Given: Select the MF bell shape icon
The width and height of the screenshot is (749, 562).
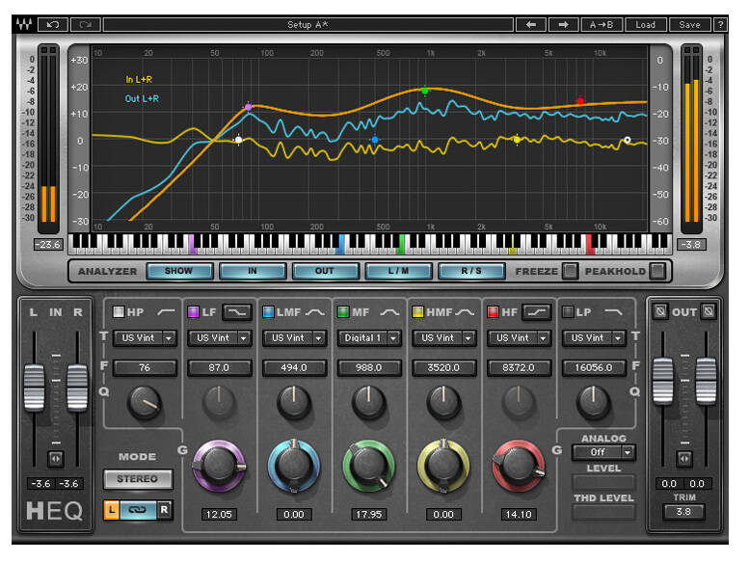Looking at the screenshot, I should 389,312.
